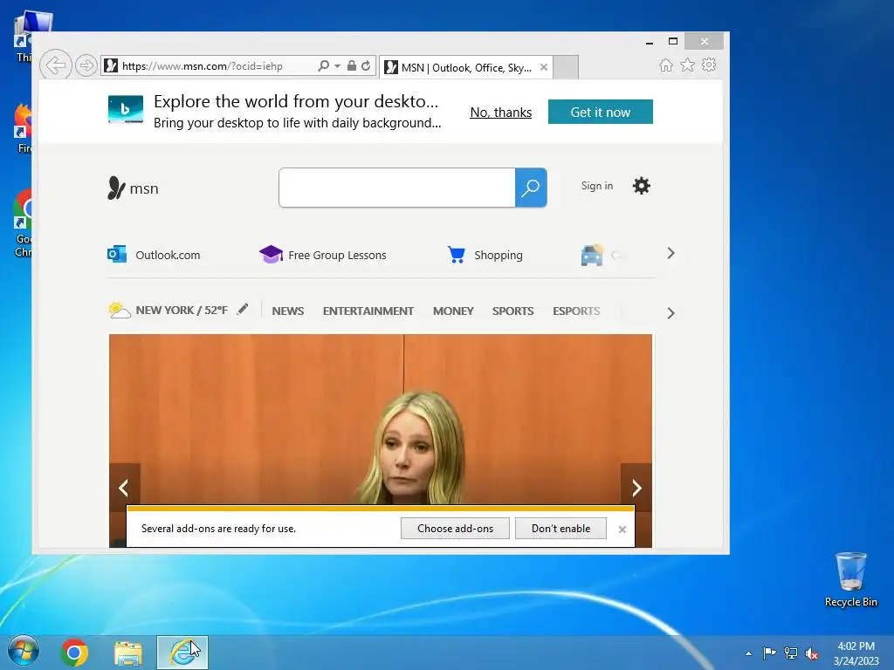Screen dimensions: 894x670
Task: Dismiss the add-ons notification bar
Action: [x=622, y=530]
